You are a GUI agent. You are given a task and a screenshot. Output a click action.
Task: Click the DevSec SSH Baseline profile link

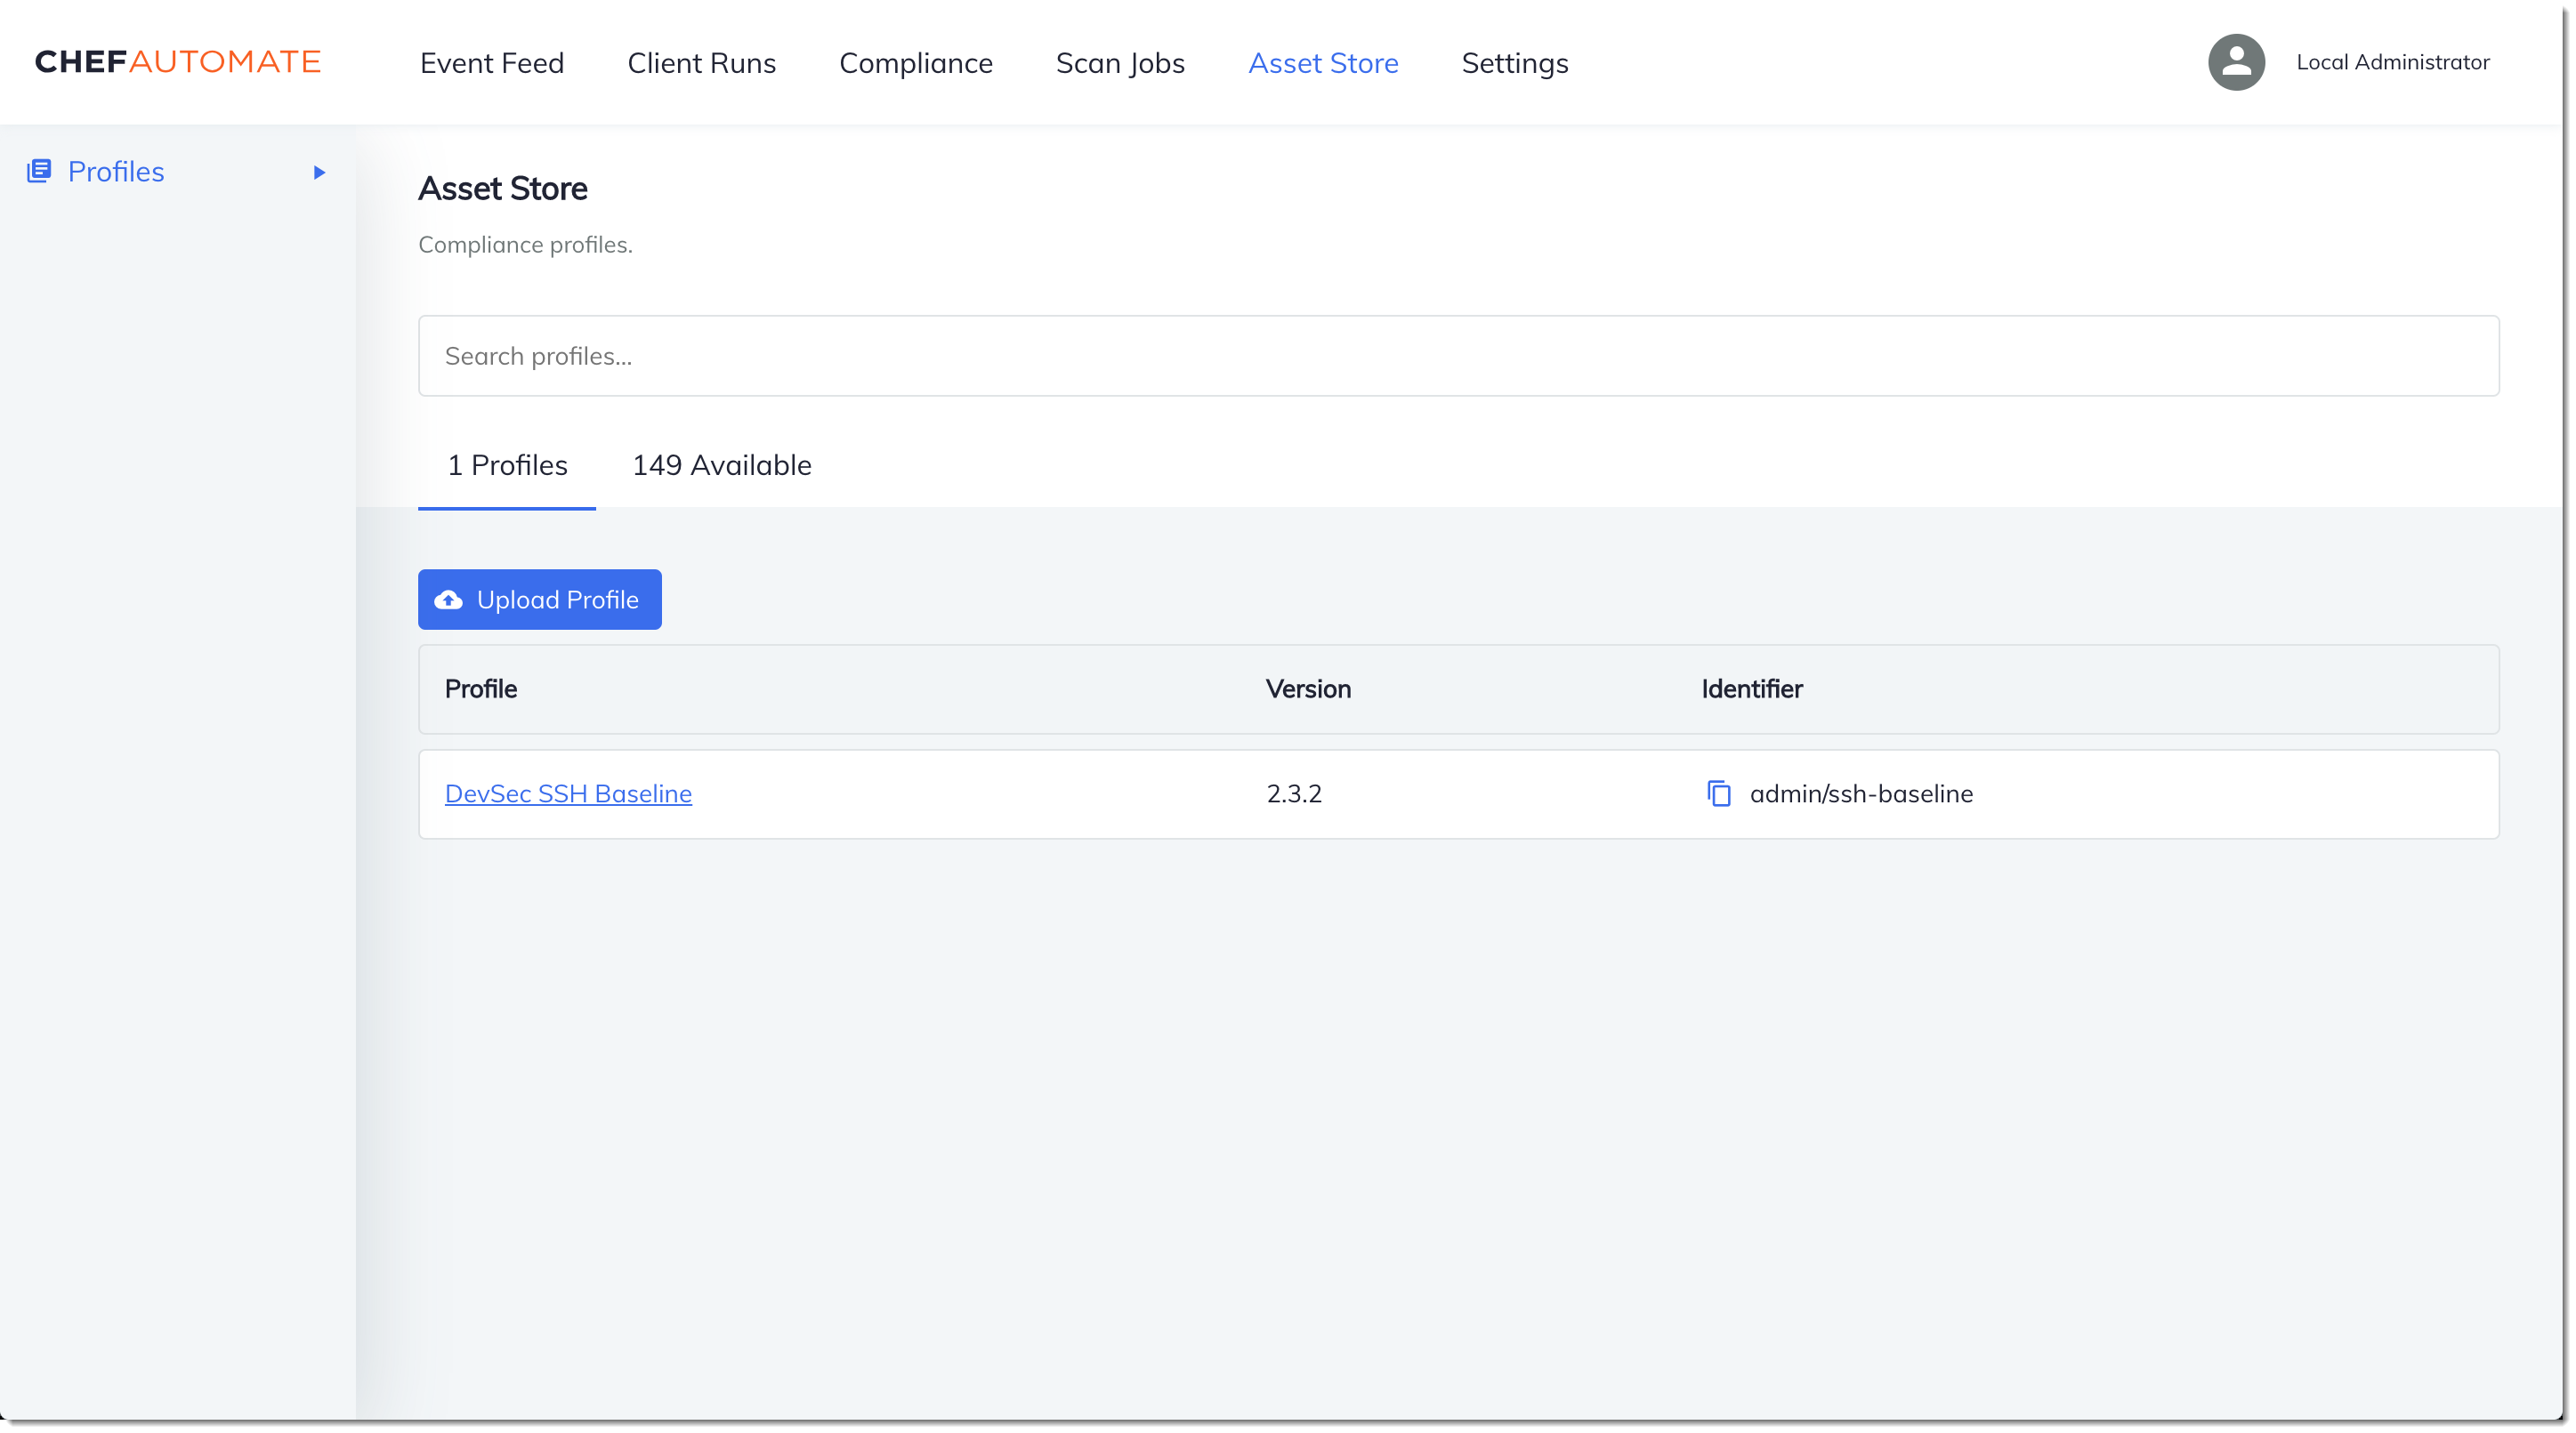568,793
